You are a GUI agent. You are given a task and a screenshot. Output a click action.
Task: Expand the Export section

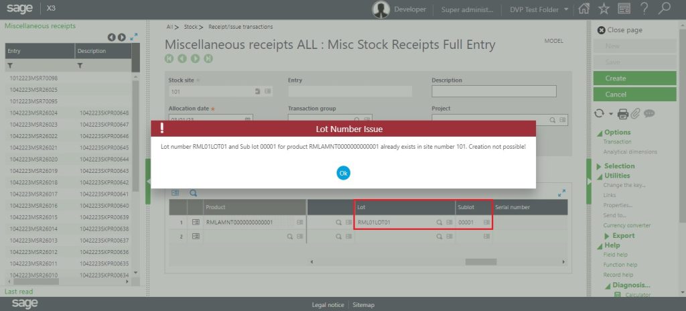point(607,236)
